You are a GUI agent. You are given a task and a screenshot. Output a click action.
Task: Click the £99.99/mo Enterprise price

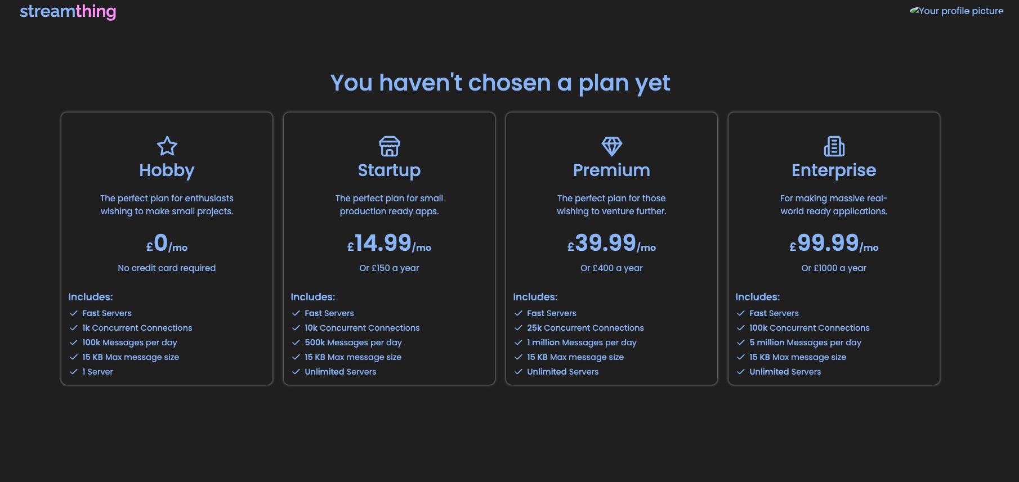[834, 244]
